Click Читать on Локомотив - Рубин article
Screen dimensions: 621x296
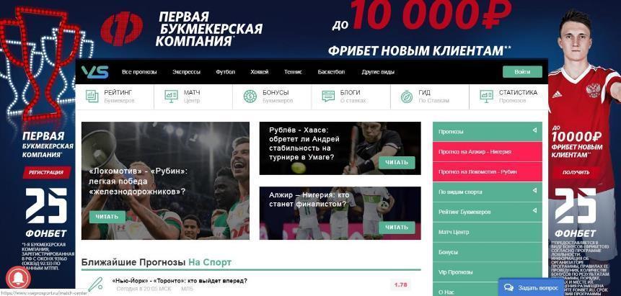click(107, 217)
